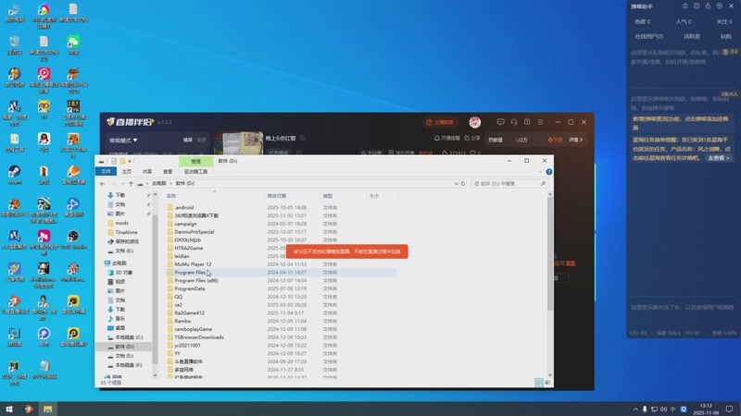
Task: Open the 360 browser desktop icon
Action: click(44, 14)
